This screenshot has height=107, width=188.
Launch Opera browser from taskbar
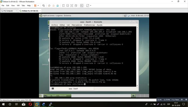pos(30,104)
